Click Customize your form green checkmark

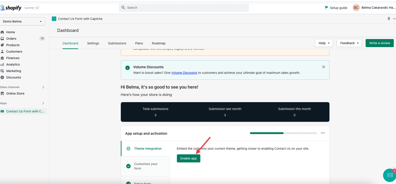[128, 166]
